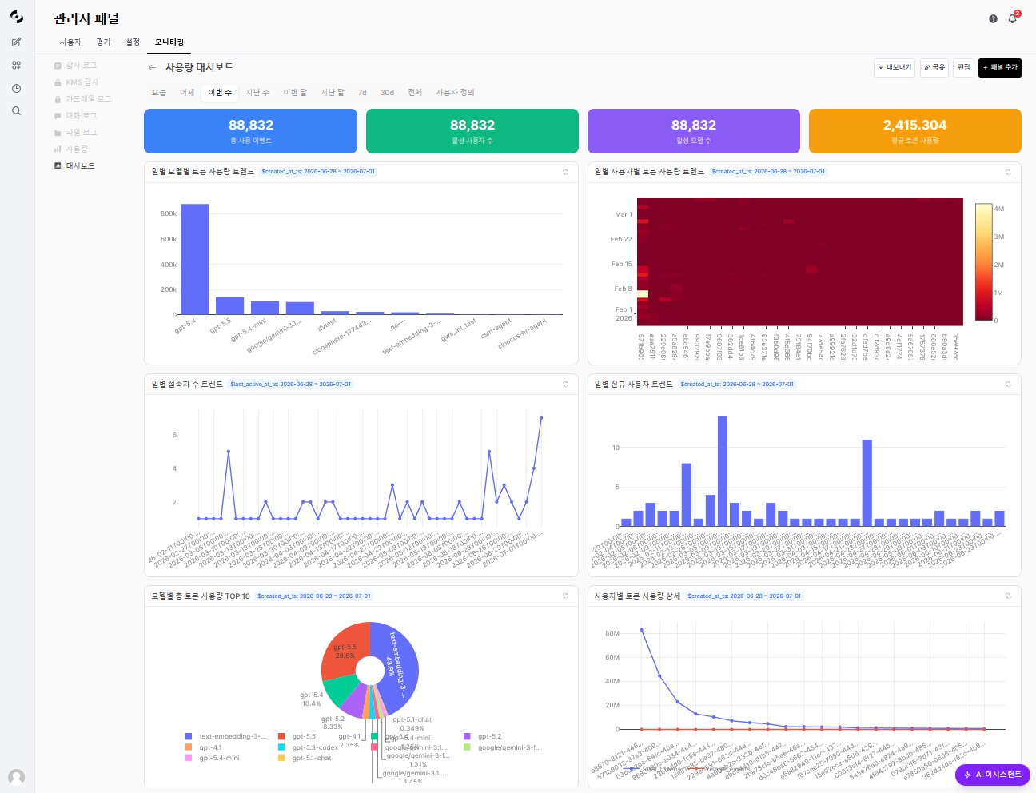Open the apps grid icon in left rail
The width and height of the screenshot is (1036, 793).
16,65
